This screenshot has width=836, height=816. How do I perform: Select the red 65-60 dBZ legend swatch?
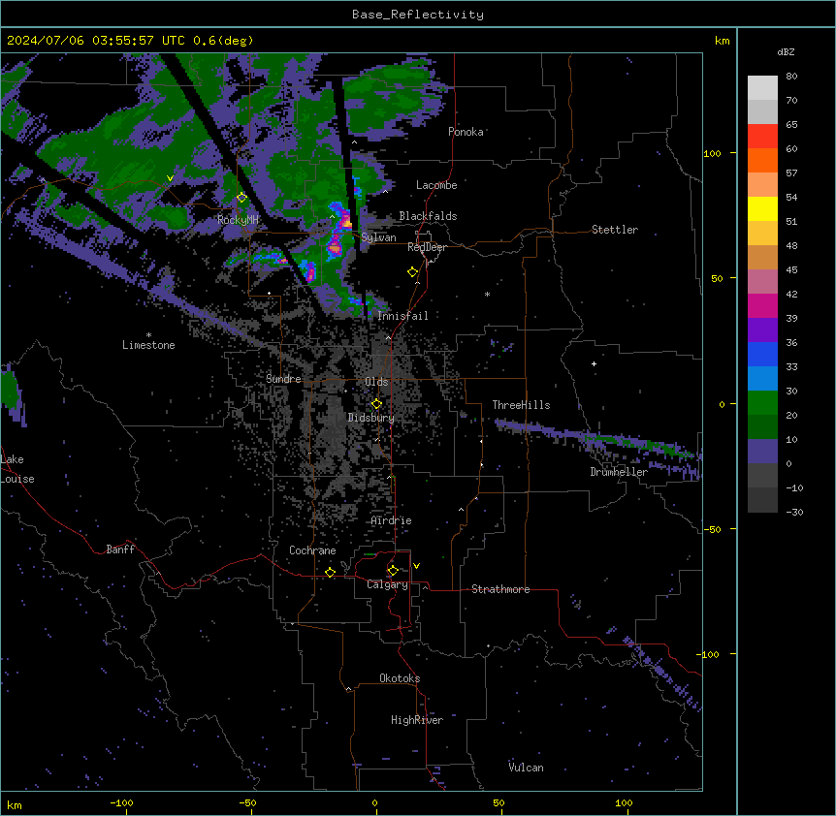(x=762, y=137)
